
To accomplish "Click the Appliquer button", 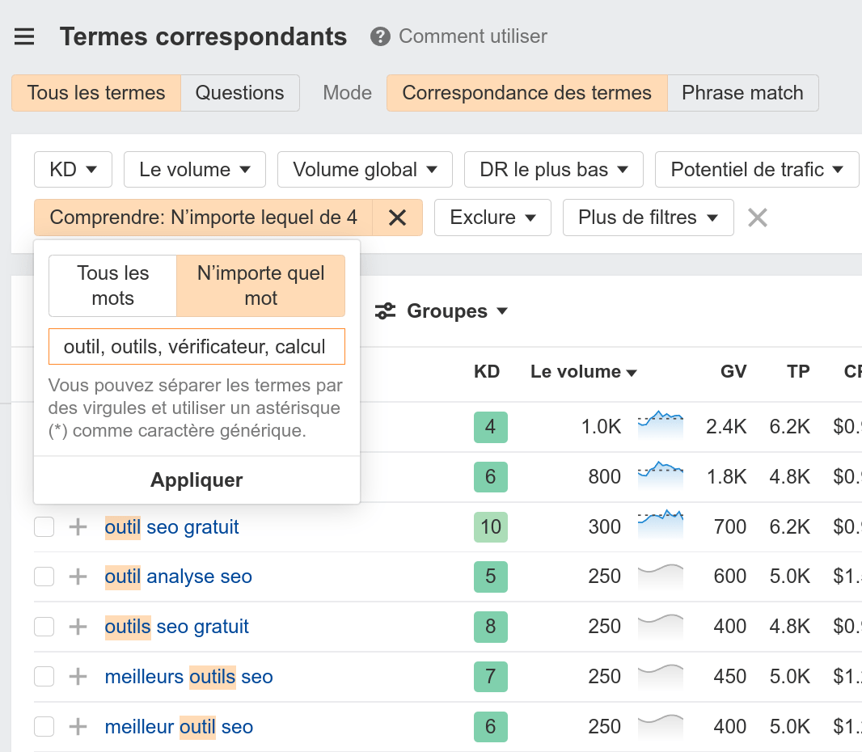I will [196, 479].
